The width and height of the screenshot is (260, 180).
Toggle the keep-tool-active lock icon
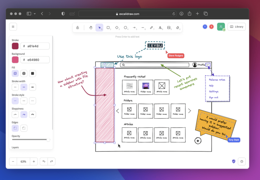[78, 27]
